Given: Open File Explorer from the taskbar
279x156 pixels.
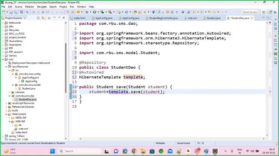Looking at the screenshot, I should [143, 151].
